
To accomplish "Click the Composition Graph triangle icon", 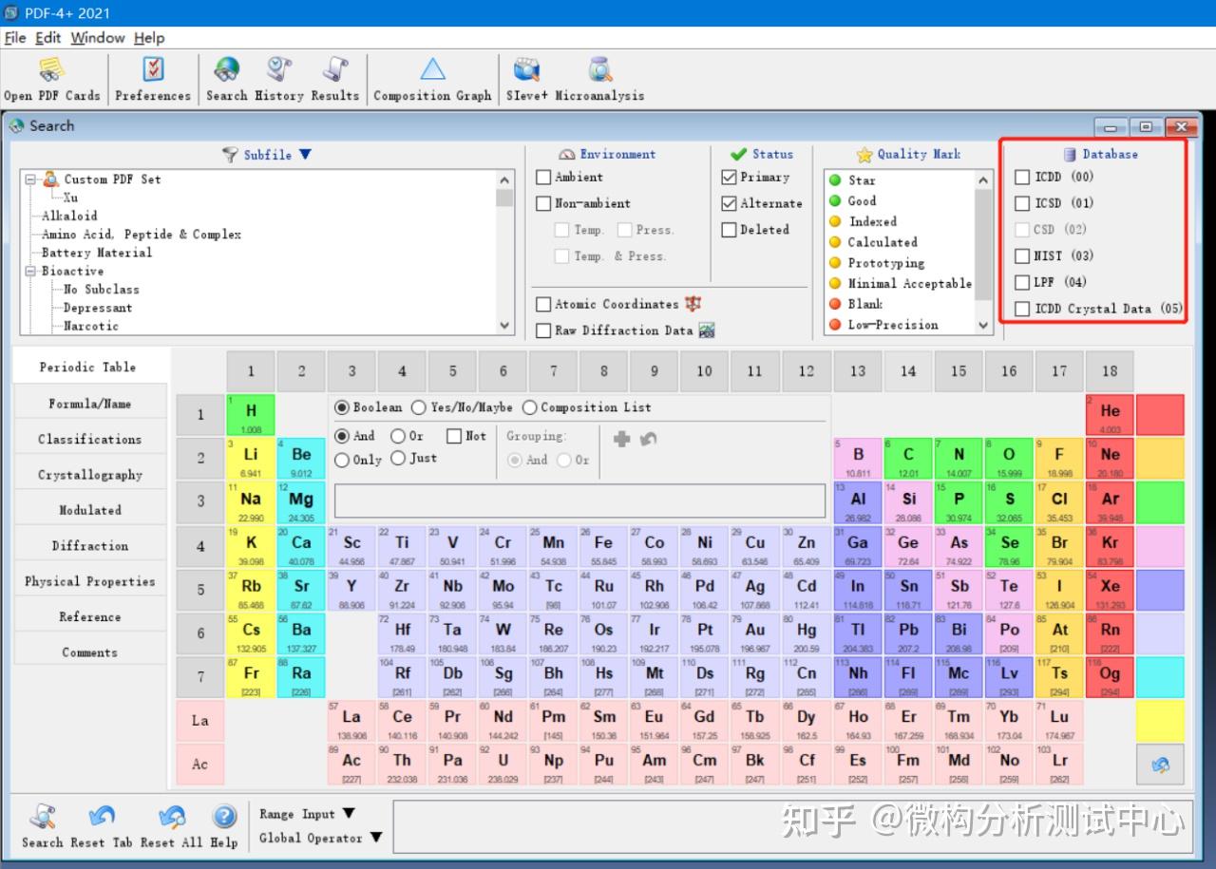I will click(432, 69).
